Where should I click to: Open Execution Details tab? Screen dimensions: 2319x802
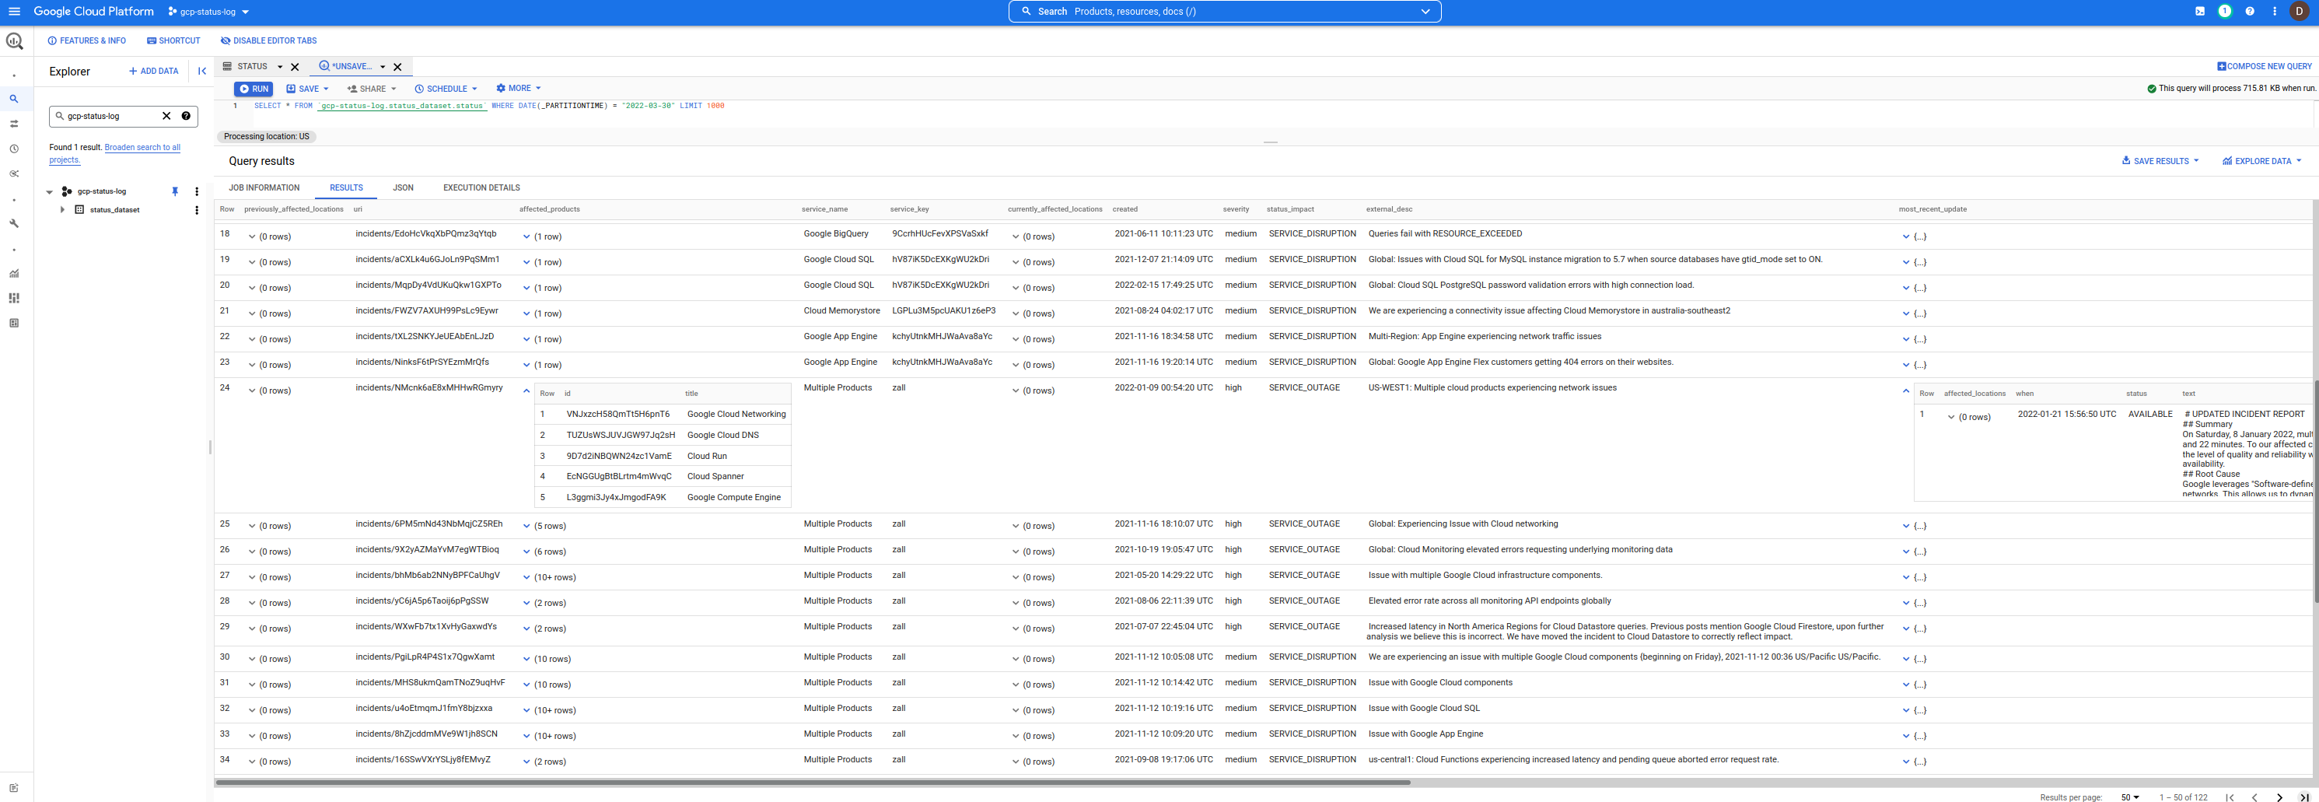pos(481,188)
